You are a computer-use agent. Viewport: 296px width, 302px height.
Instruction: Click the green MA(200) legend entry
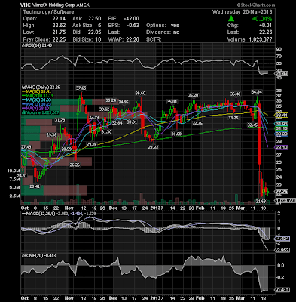(x=38, y=96)
